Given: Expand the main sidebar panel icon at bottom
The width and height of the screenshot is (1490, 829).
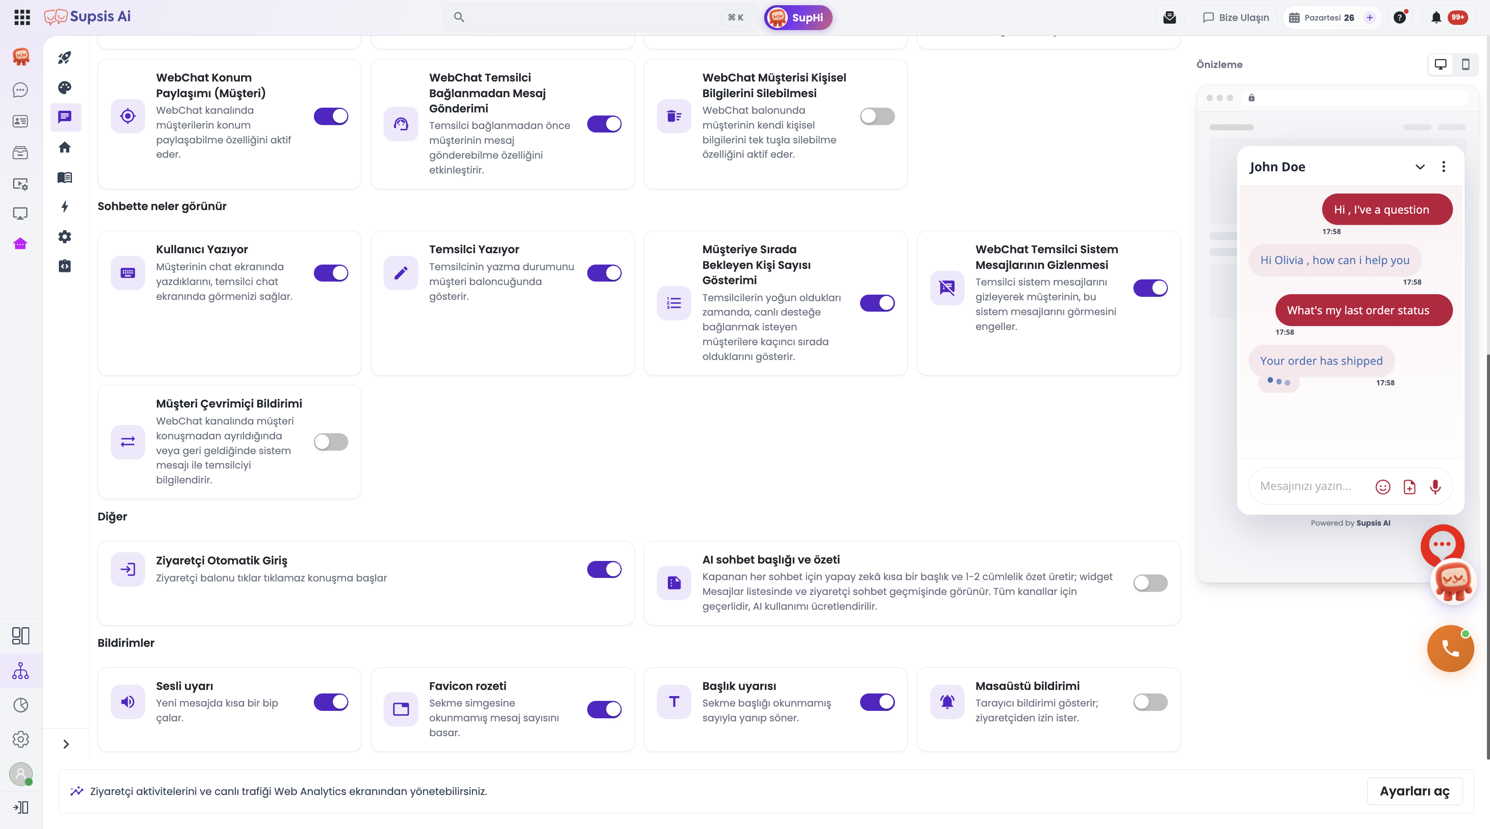Looking at the screenshot, I should (20, 807).
